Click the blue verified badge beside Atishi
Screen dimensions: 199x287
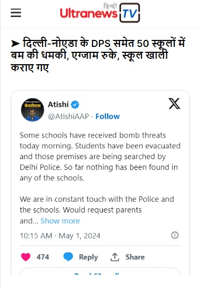pos(75,105)
